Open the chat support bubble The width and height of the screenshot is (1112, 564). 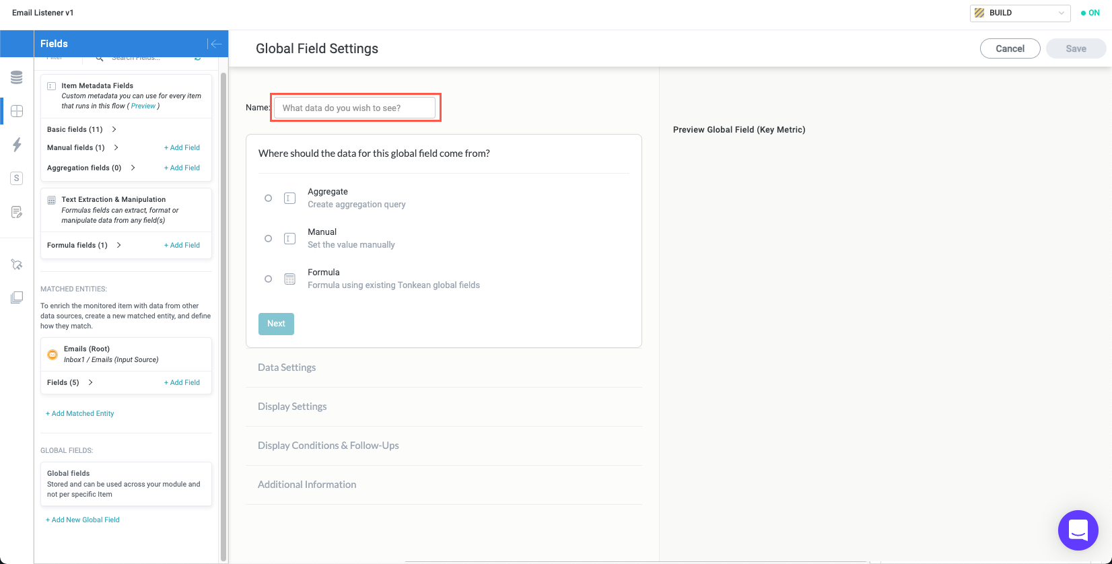click(x=1078, y=530)
